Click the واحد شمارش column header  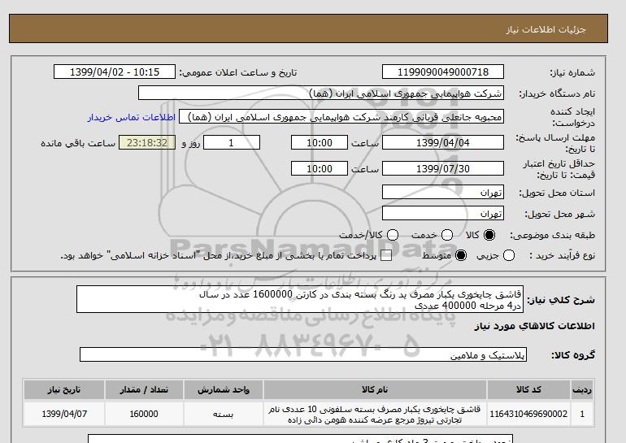224,390
